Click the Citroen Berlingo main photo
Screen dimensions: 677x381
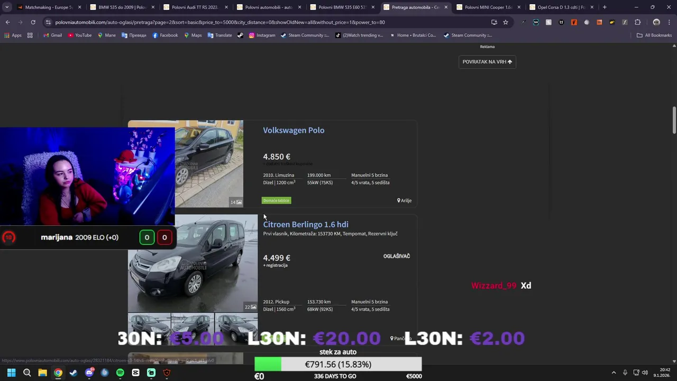coord(193,263)
